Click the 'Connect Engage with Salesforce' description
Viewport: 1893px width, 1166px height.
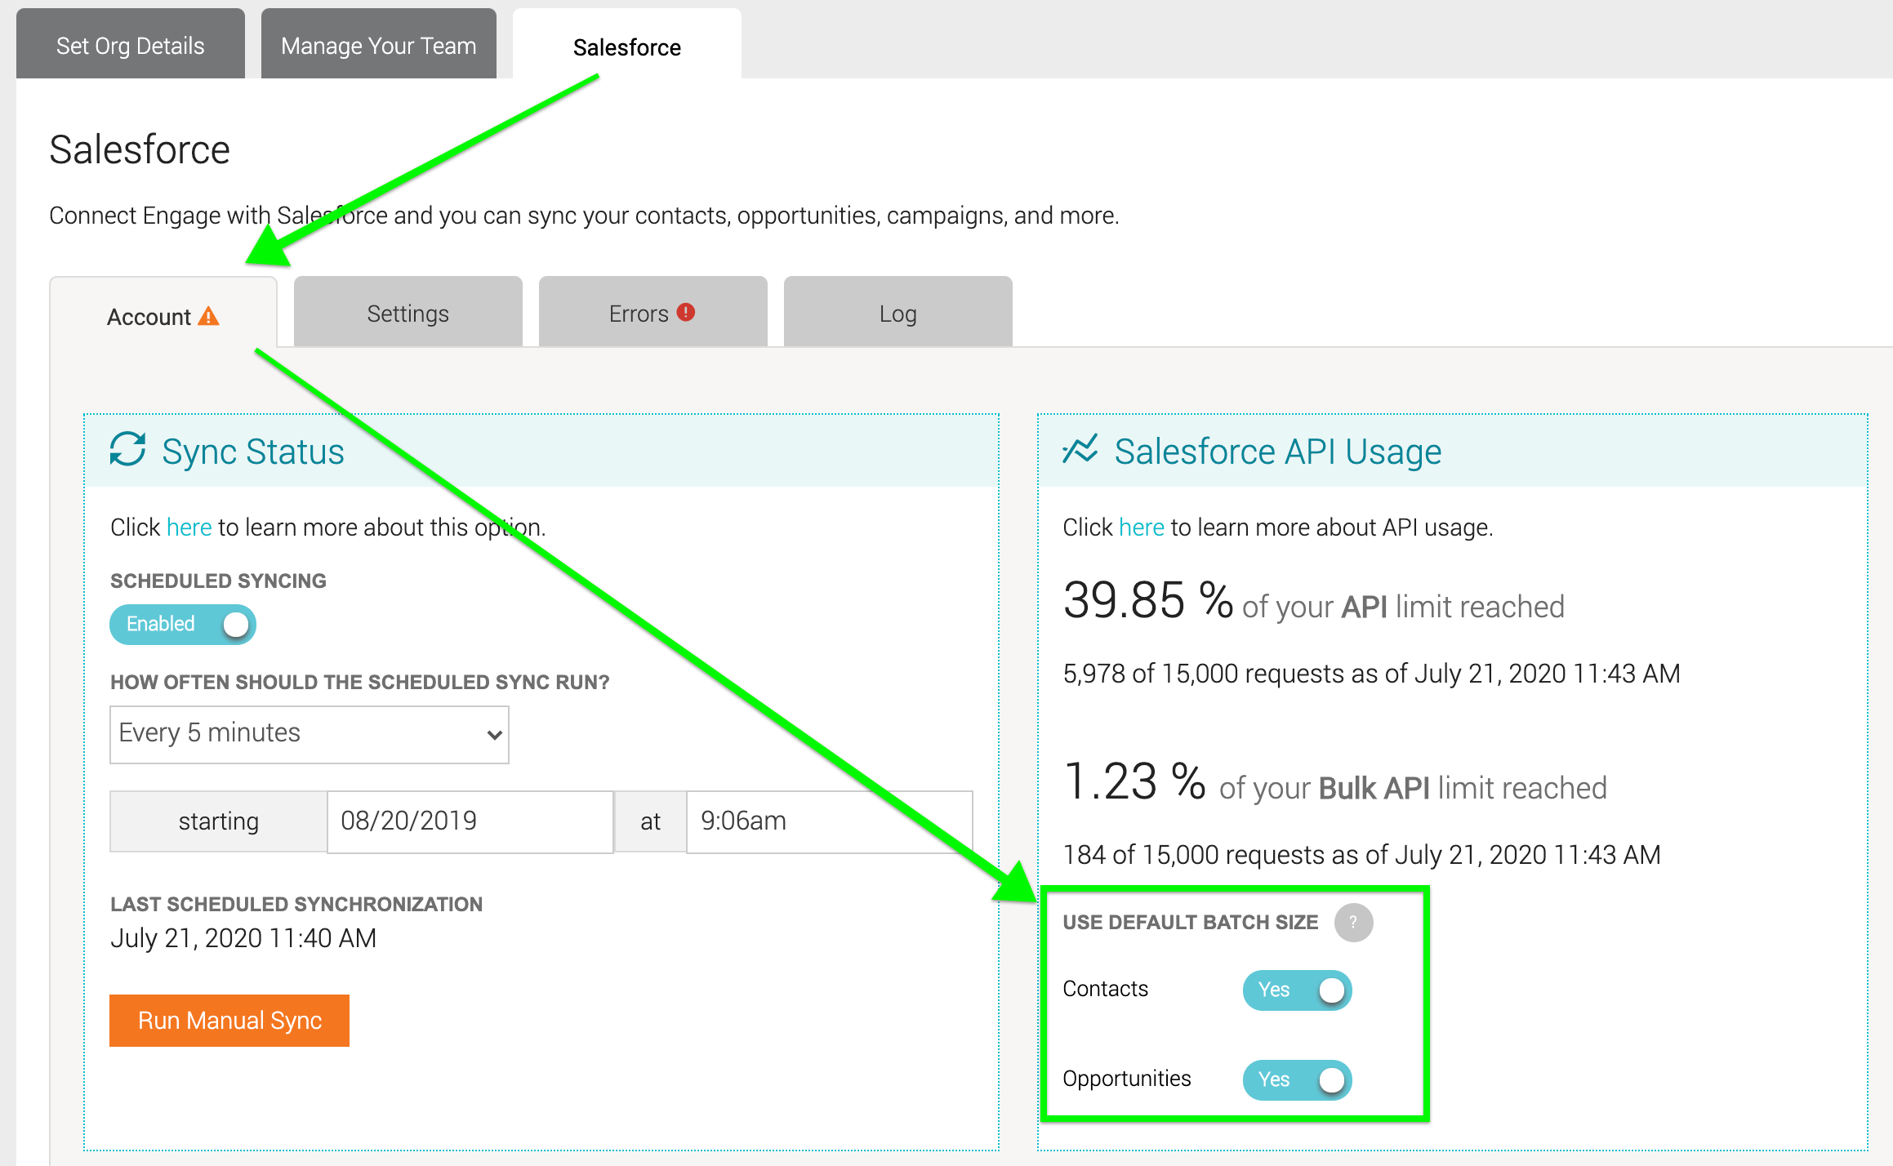tap(584, 216)
